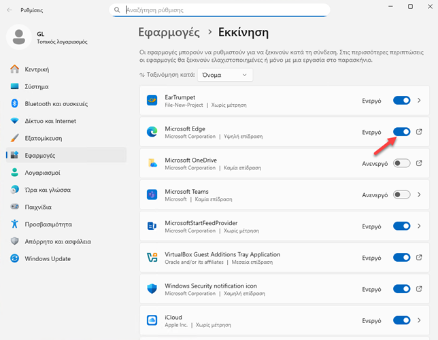Click the Microsoft Edge app icon

point(152,132)
